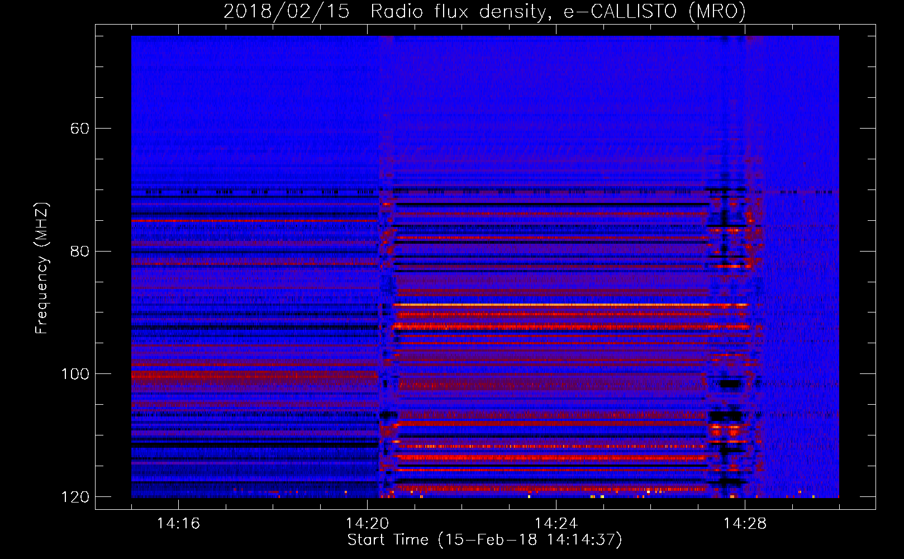Click the 'Frequency (MHZ)' axis label
The image size is (904, 559).
pos(42,268)
